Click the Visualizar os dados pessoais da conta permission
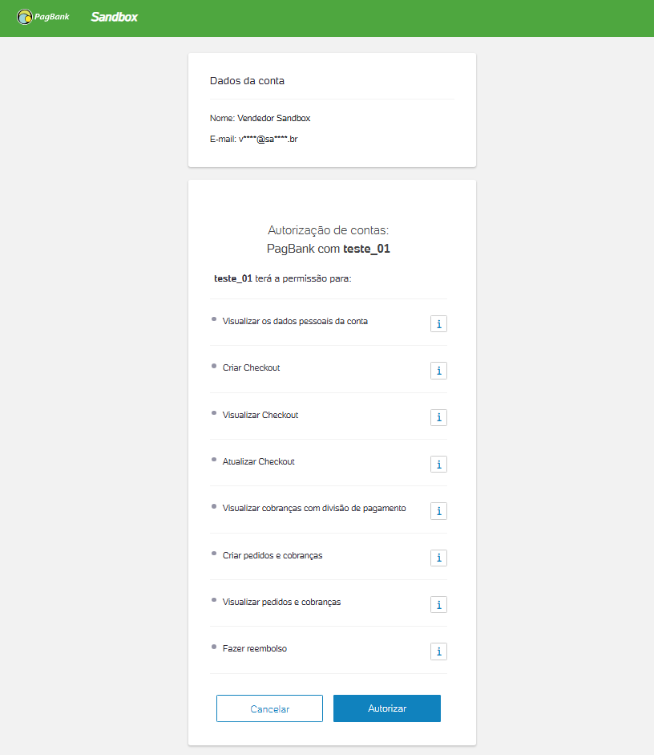Screen dimensions: 654x755 295,321
